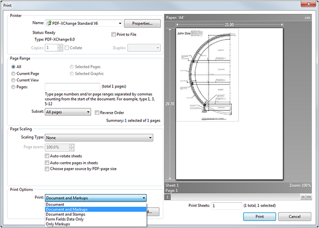Select Current View radio button
319x228 pixels.
coord(14,80)
